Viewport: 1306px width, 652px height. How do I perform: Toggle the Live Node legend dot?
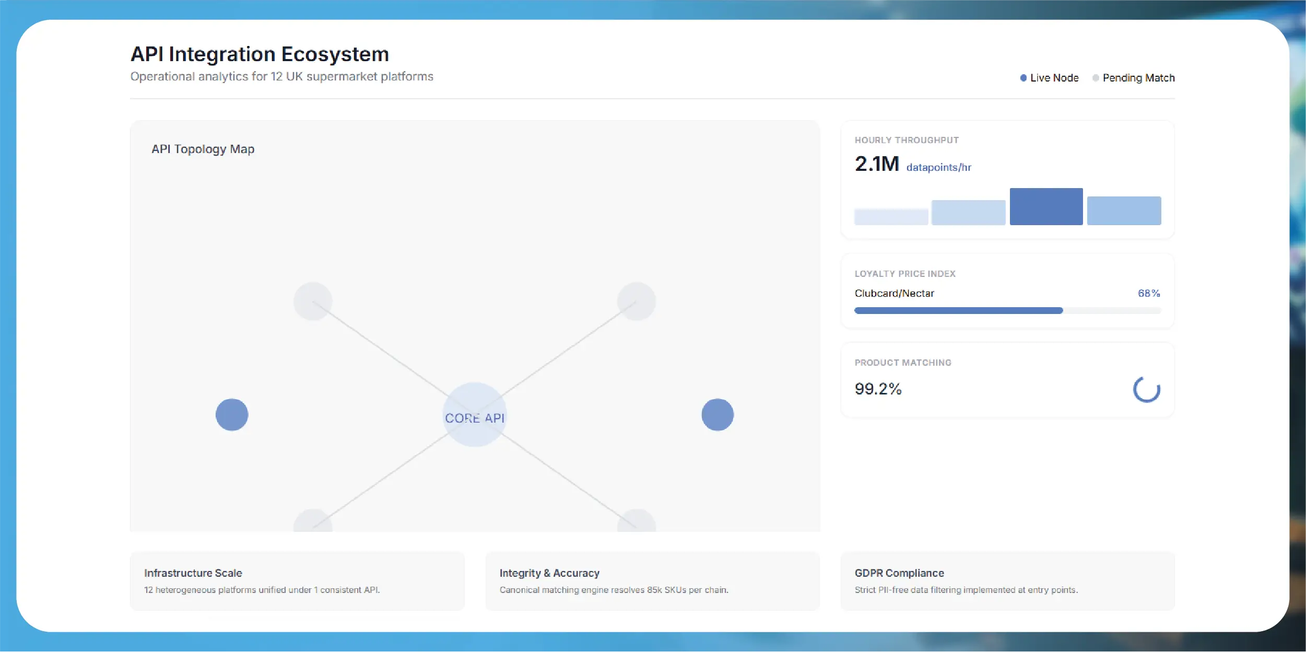1023,78
